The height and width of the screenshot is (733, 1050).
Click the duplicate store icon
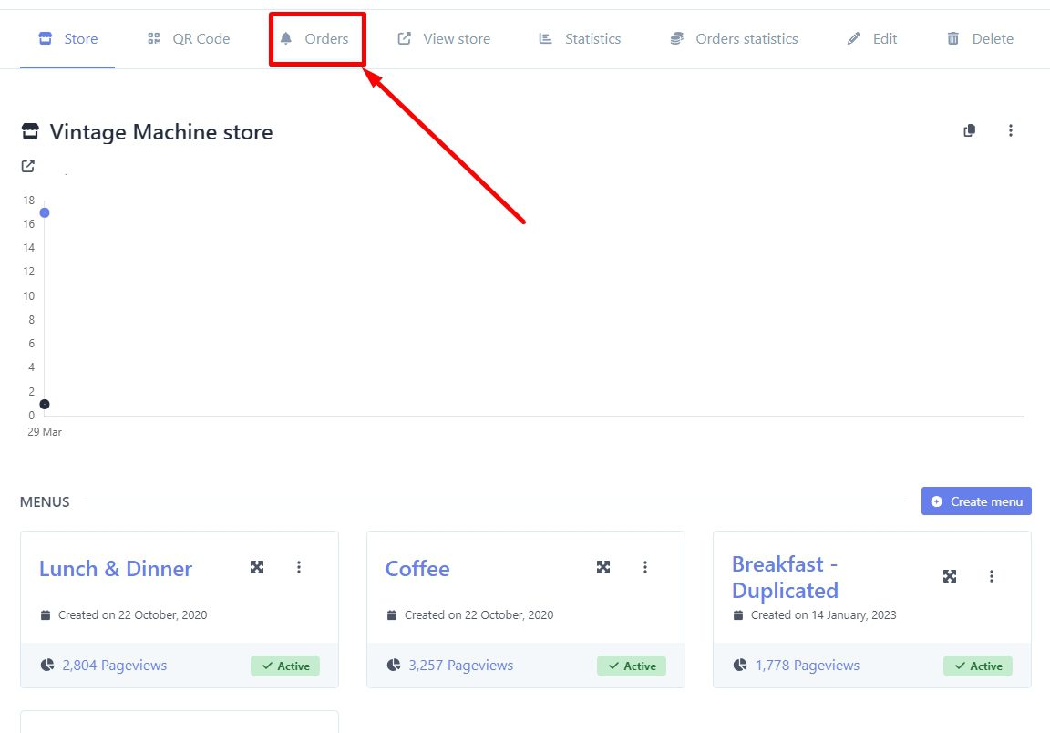970,130
